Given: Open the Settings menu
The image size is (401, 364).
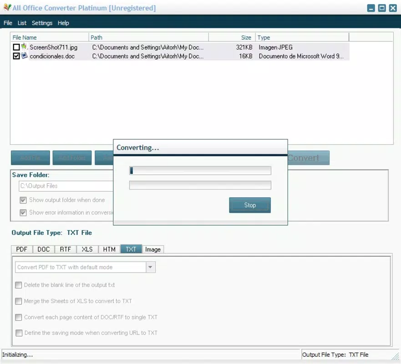Looking at the screenshot, I should [42, 23].
